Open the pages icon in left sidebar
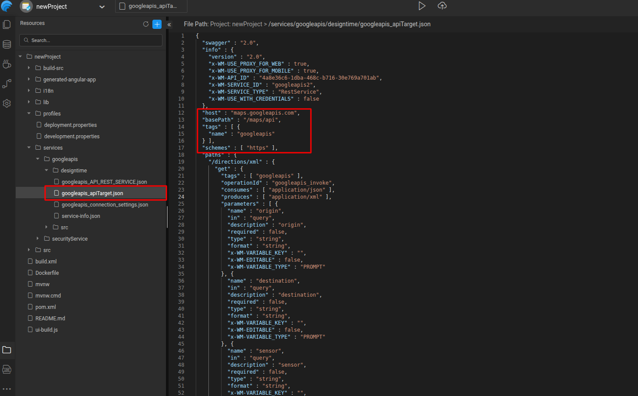638x396 pixels. [x=7, y=25]
